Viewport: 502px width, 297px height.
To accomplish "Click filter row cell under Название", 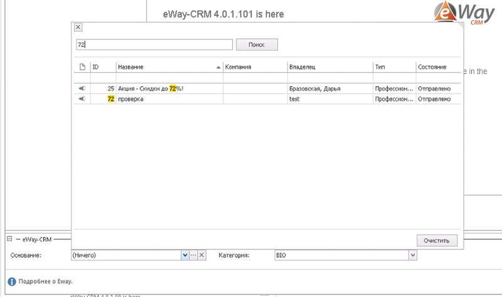I will tap(169, 78).
